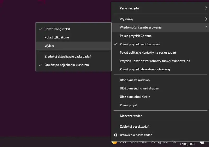Viewport: 209px width, 147px height.
Task: Click the taskbar date 17/06/2021
Action: click(187, 144)
